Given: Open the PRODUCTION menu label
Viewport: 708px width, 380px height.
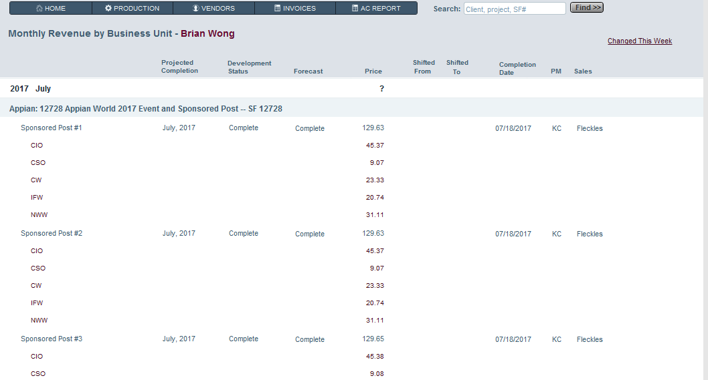Looking at the screenshot, I should [x=137, y=9].
